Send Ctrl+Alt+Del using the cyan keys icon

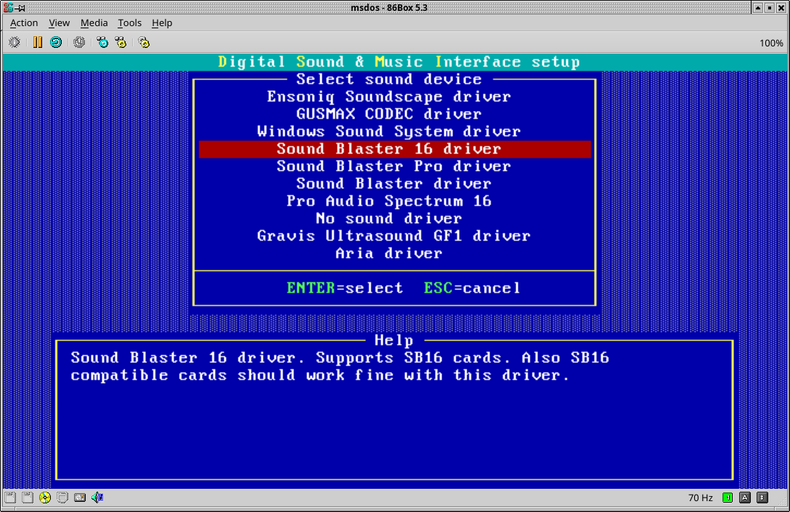102,42
